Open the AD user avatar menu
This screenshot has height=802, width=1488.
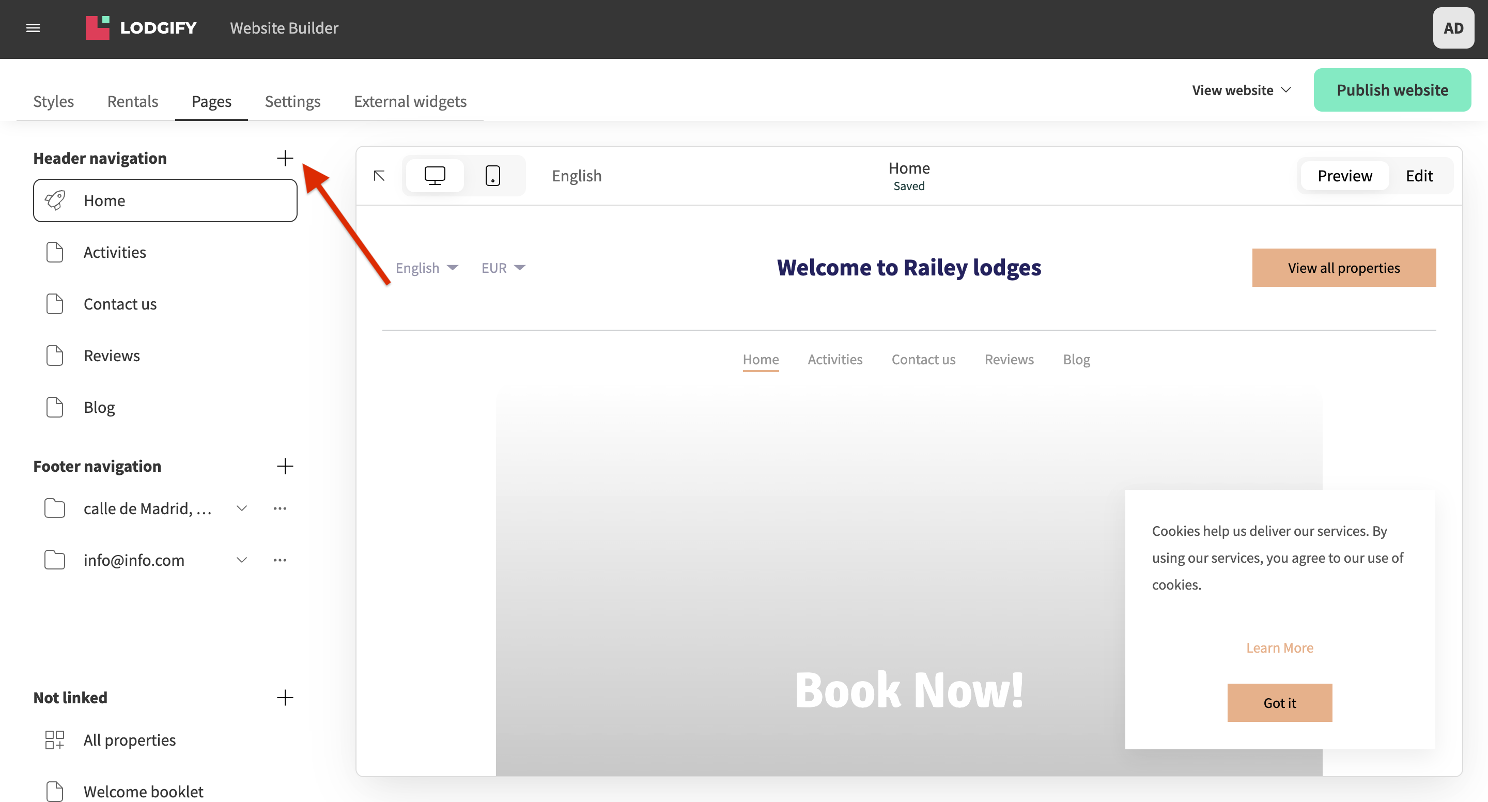[1453, 28]
